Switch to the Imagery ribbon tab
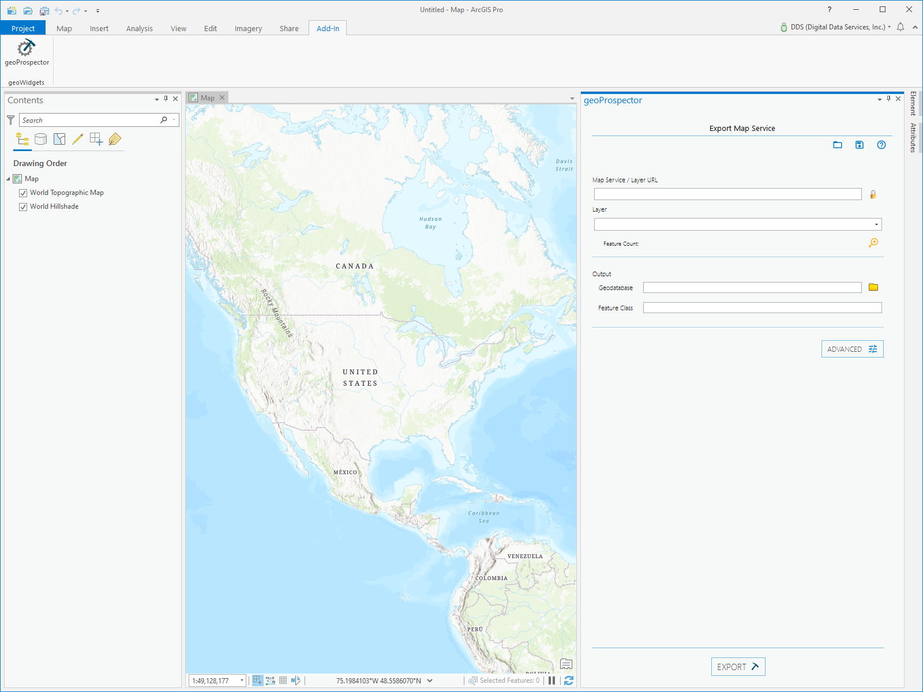 [248, 28]
